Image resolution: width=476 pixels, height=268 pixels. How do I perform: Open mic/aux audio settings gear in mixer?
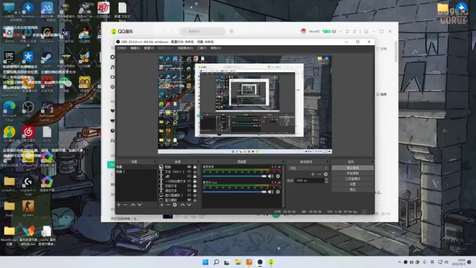[x=278, y=192]
